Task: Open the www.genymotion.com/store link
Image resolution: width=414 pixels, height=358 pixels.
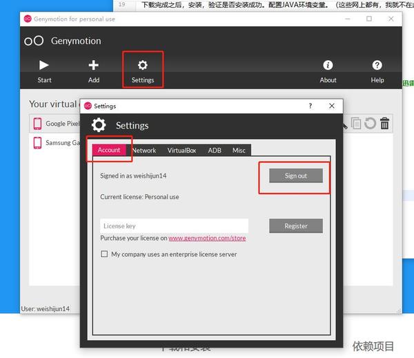Action: [x=207, y=238]
